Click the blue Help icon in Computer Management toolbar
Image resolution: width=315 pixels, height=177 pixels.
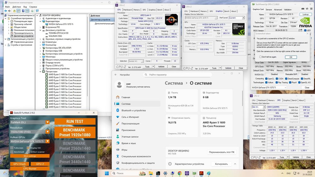(23, 11)
